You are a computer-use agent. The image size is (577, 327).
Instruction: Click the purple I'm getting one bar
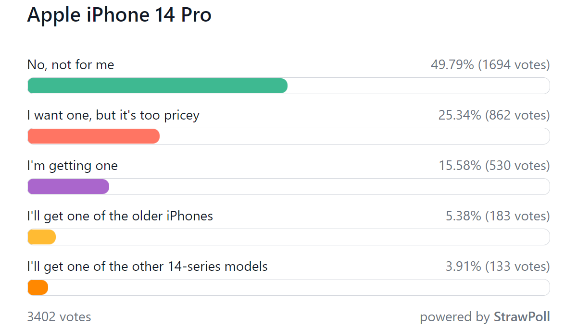point(68,187)
